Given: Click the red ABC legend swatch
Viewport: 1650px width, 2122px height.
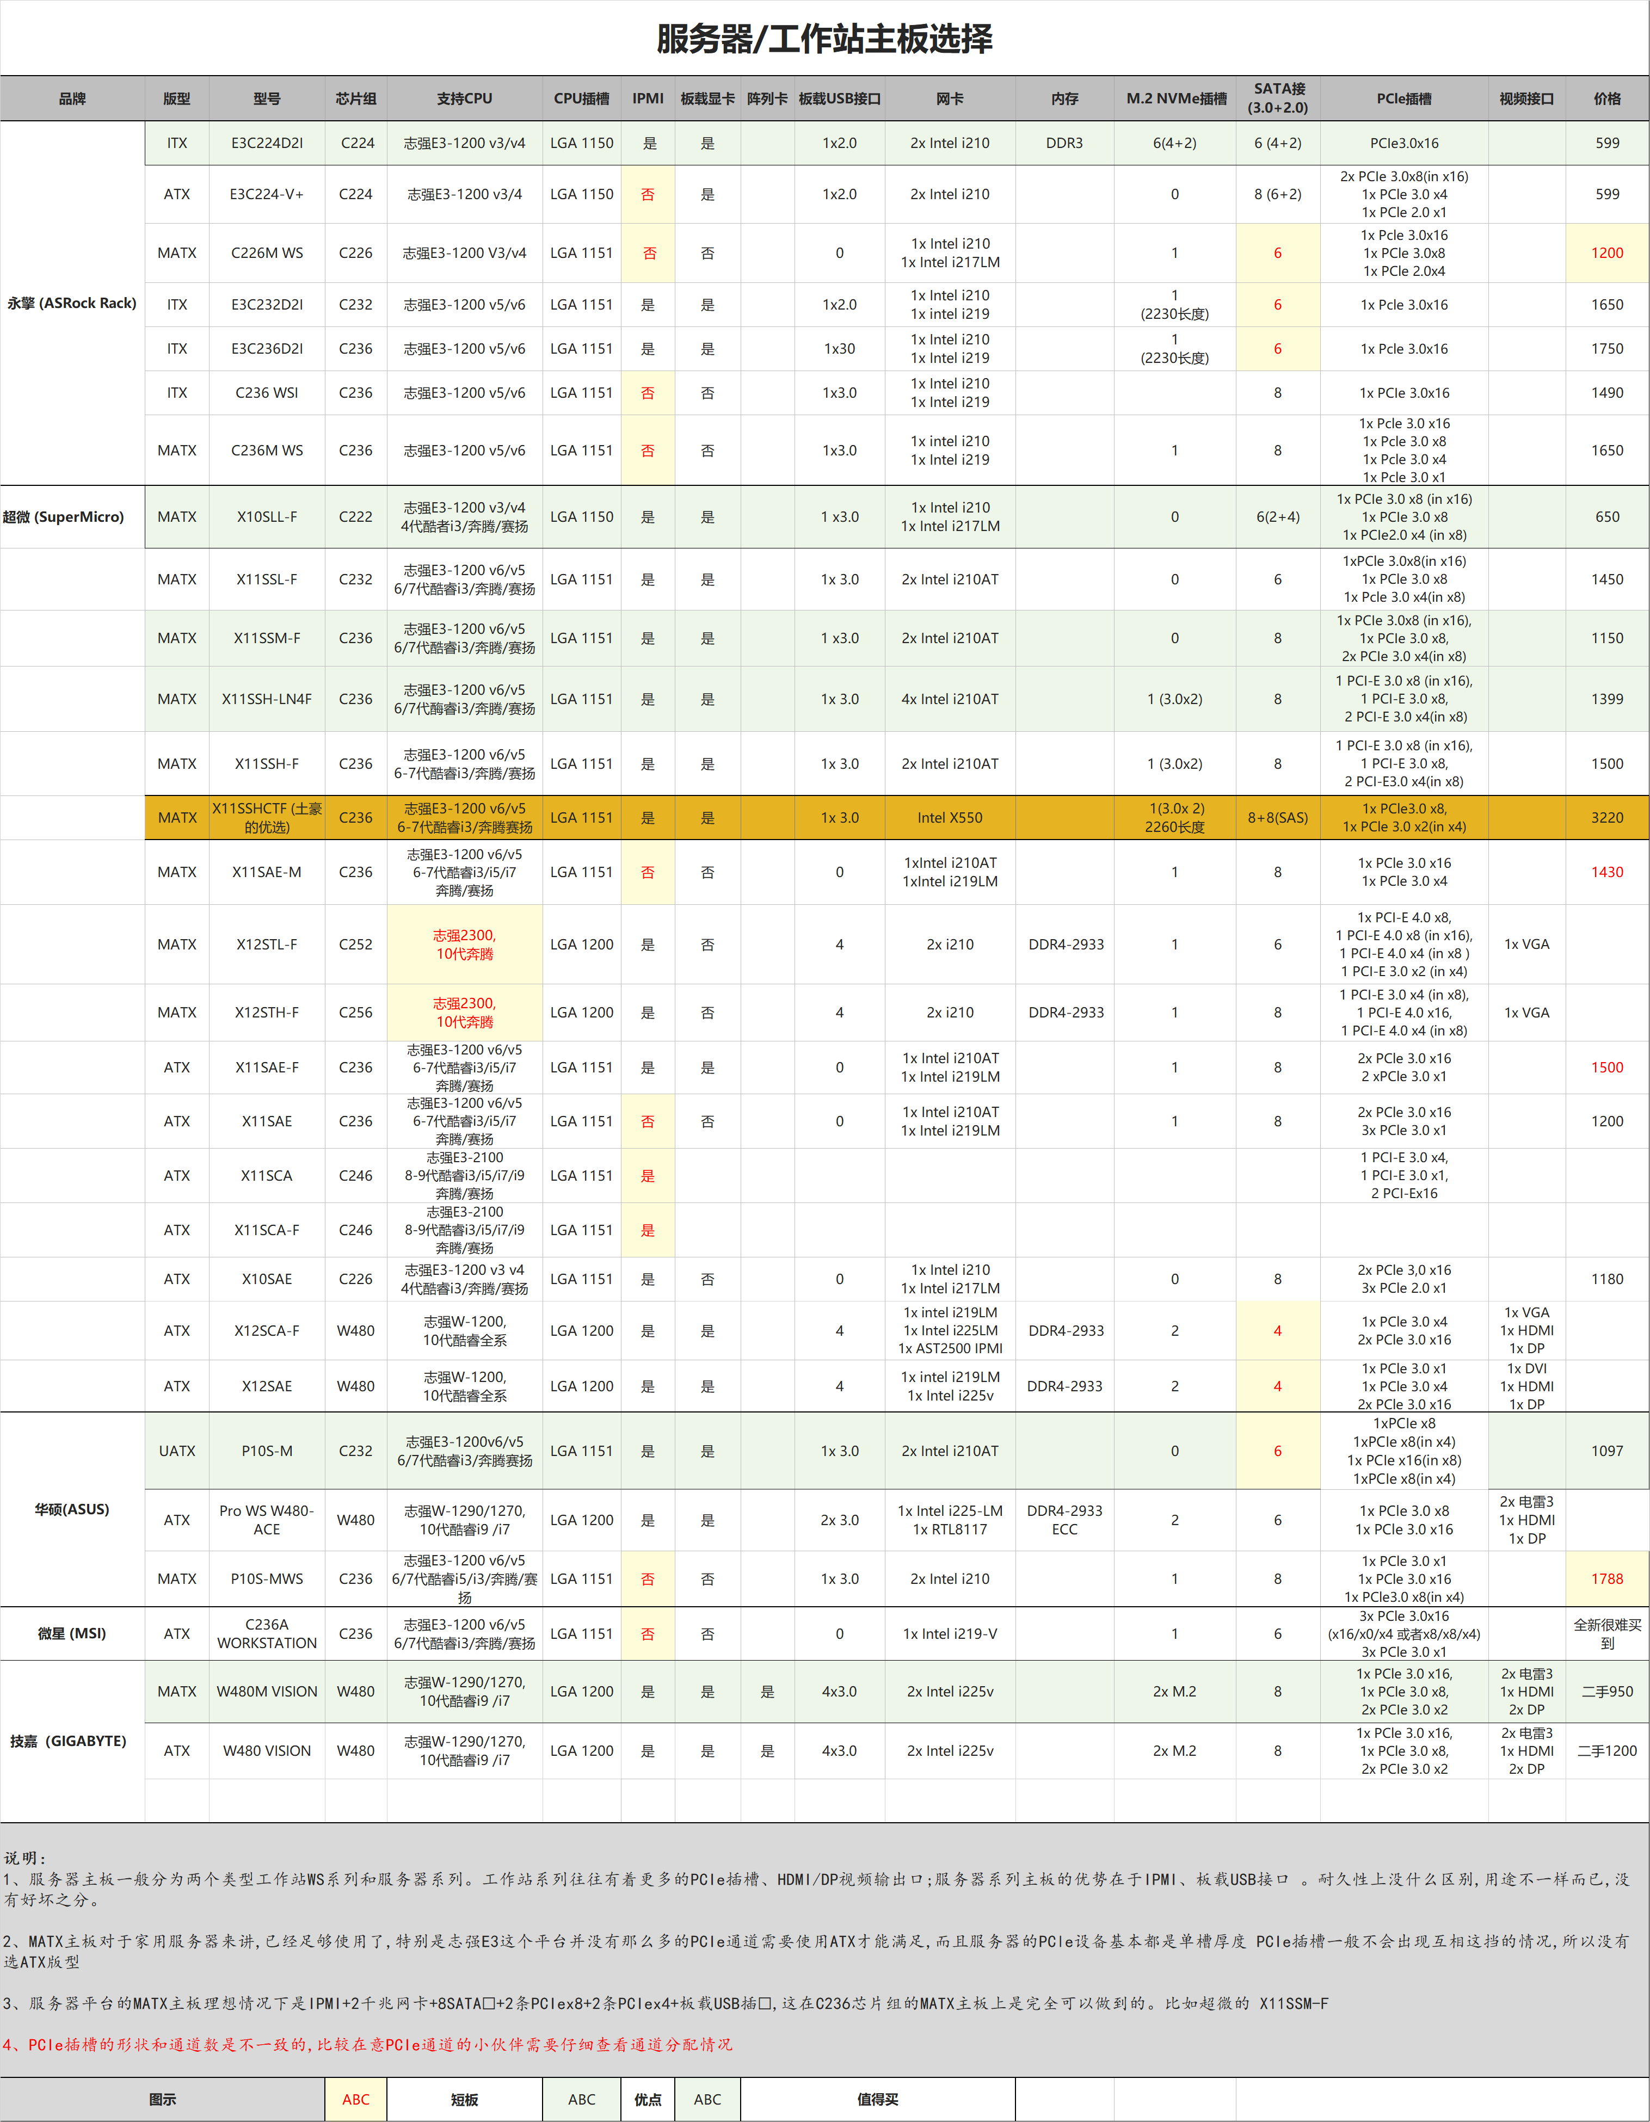Looking at the screenshot, I should click(x=356, y=2099).
